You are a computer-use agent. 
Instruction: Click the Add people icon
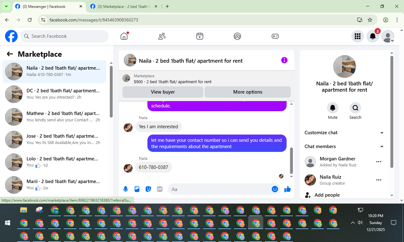308,195
